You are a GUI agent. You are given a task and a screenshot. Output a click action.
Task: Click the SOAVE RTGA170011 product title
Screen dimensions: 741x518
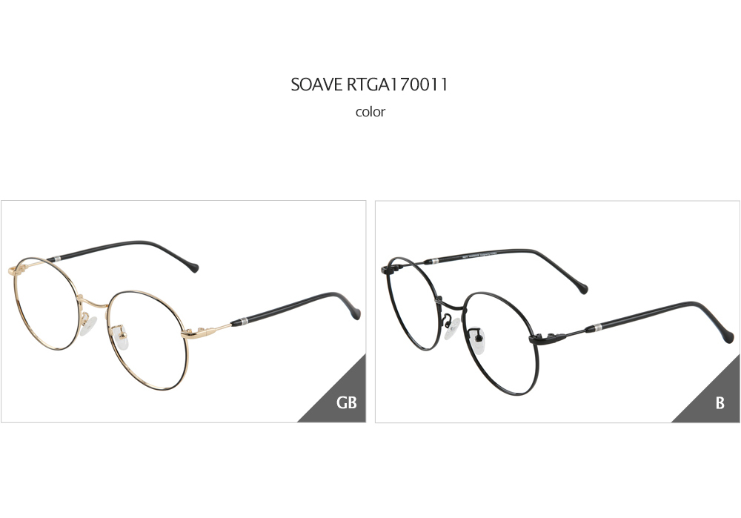coord(369,84)
